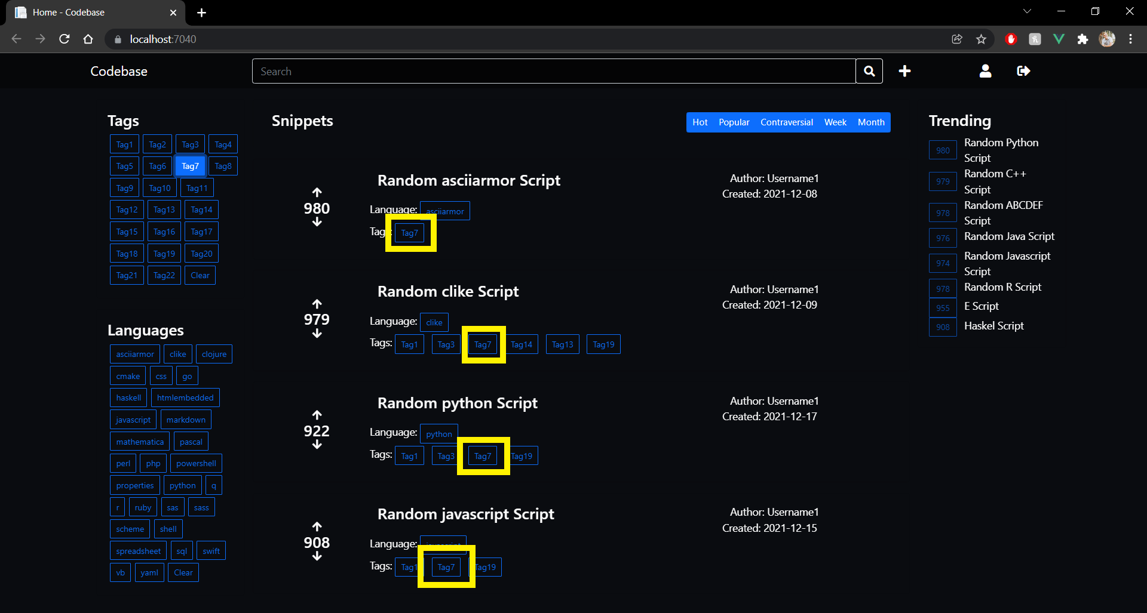The height and width of the screenshot is (613, 1147).
Task: Add a new snippet using the plus icon
Action: [x=904, y=71]
